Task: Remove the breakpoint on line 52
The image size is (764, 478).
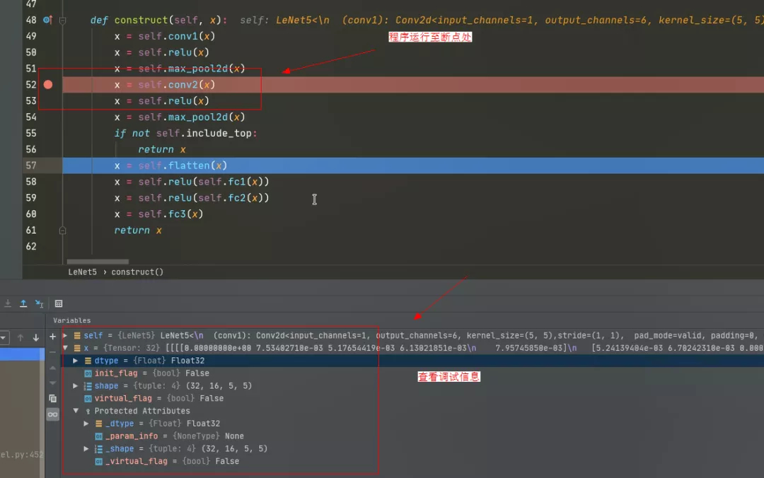Action: (48, 85)
